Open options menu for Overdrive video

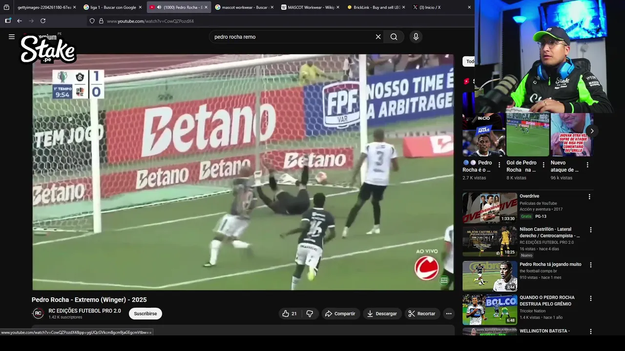pos(589,196)
